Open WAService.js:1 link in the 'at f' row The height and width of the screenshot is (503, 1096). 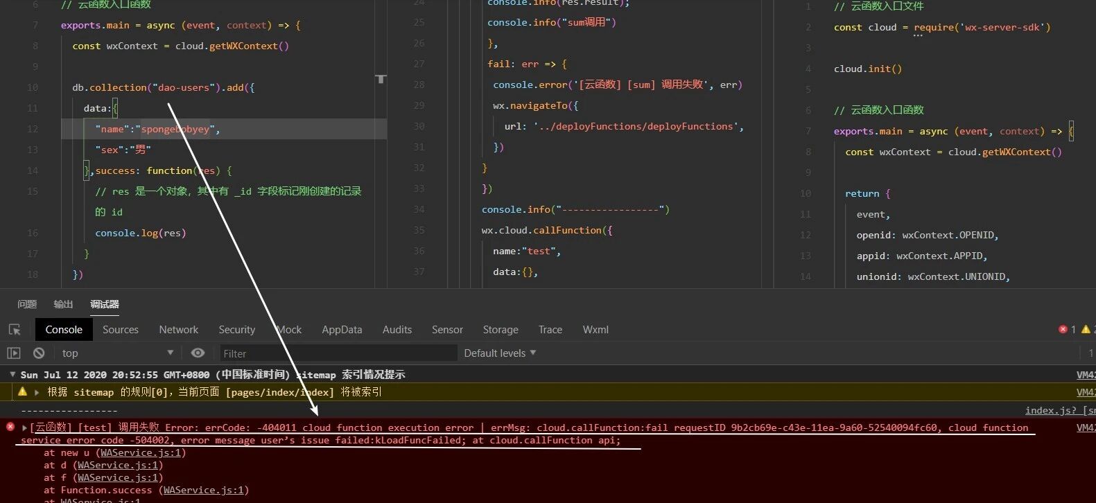(x=118, y=478)
